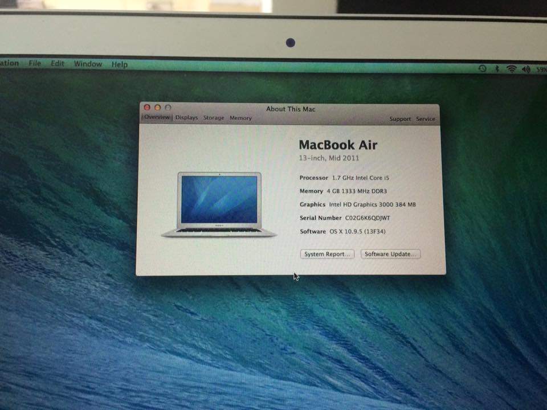Click the MacBook Air heading text
This screenshot has width=547, height=410.
338,145
